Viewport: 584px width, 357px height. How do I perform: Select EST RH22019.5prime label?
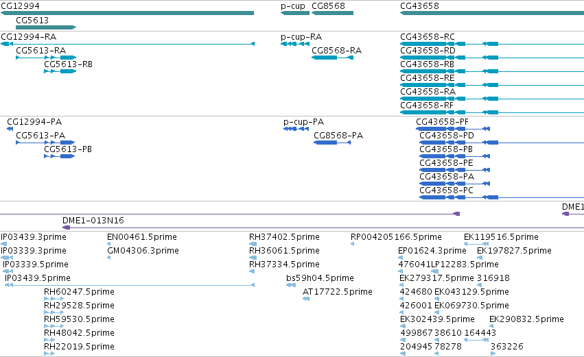pos(80,347)
